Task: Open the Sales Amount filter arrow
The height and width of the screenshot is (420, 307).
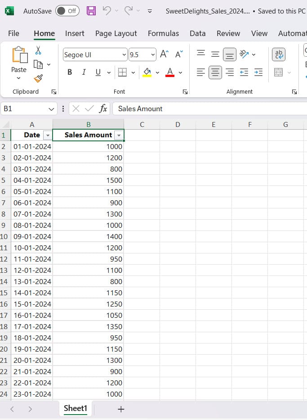Action: click(x=119, y=135)
